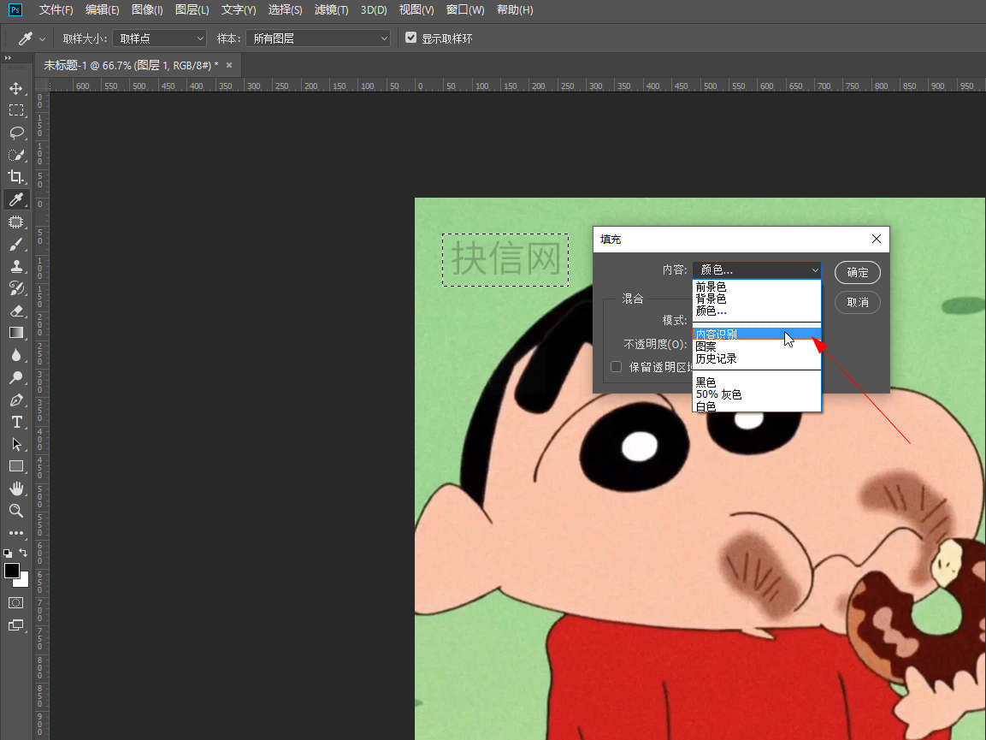Open the 文件(F) menu

(56, 10)
